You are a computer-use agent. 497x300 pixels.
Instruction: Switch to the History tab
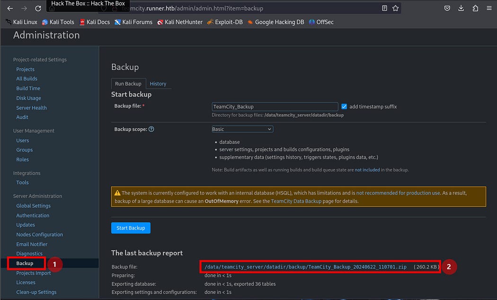point(158,84)
